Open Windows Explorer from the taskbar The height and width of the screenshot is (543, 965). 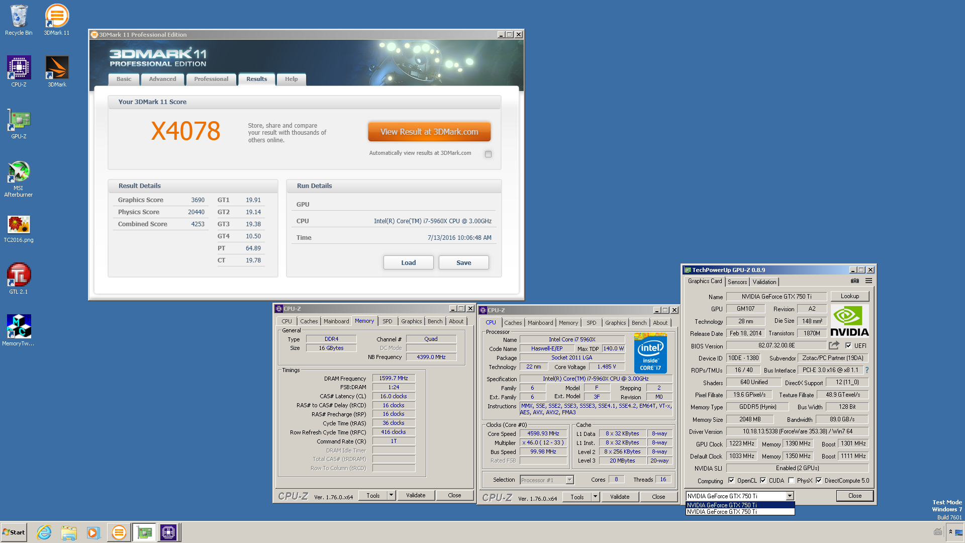click(69, 532)
